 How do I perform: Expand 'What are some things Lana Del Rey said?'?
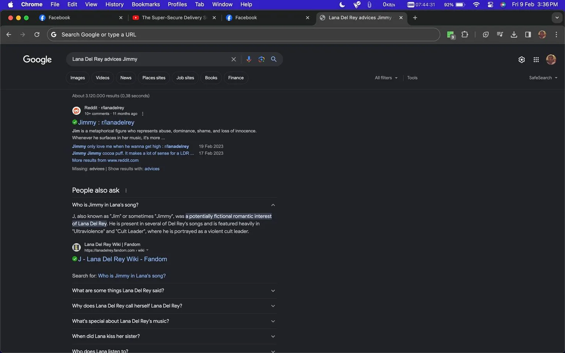pos(174,290)
